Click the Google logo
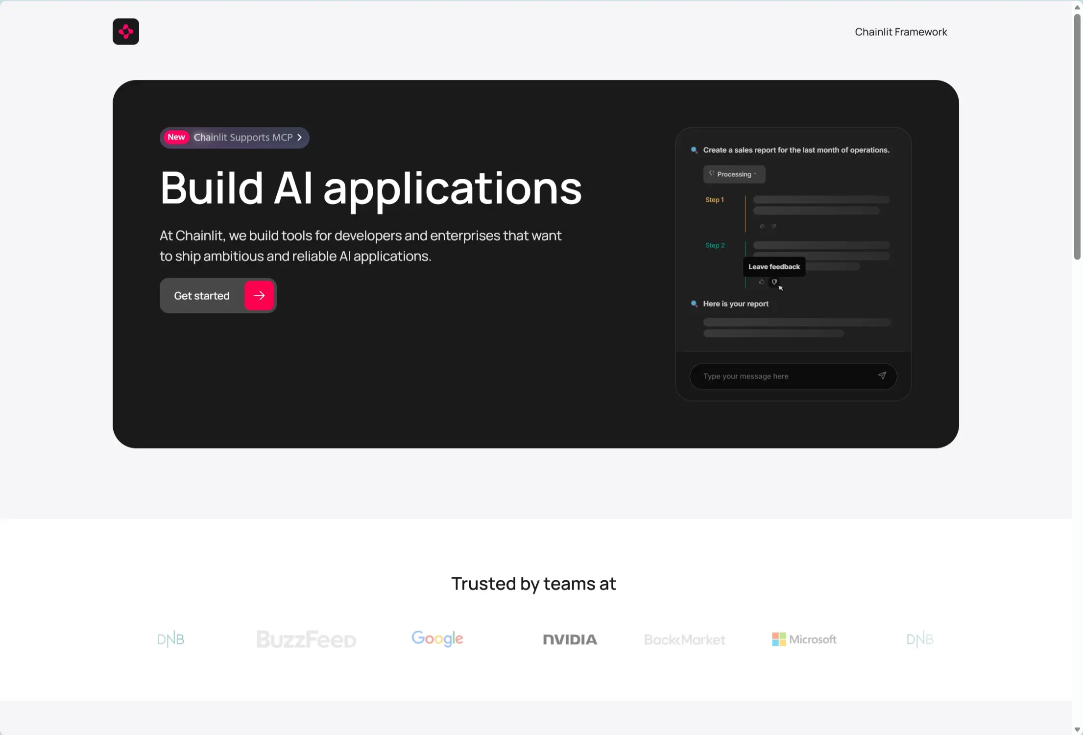Screen dimensions: 1083x735 437,639
